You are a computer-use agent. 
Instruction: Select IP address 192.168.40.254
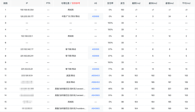(27, 10)
